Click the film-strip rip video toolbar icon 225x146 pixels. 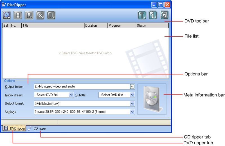[x=18, y=15]
